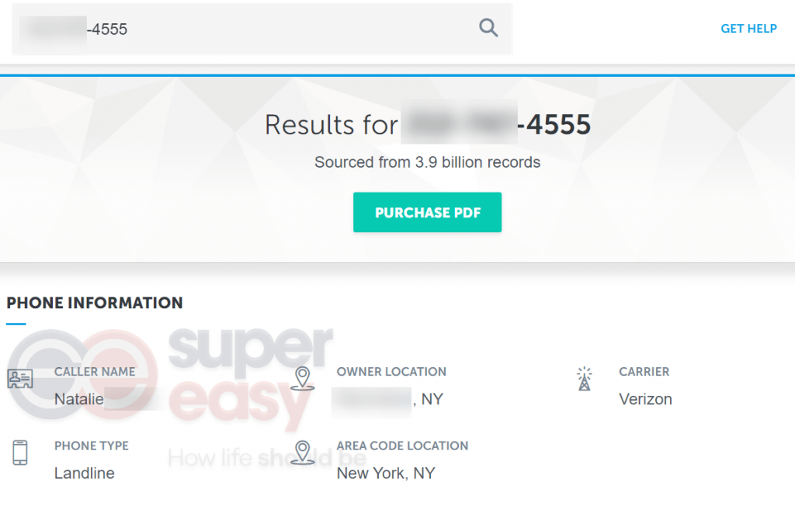The image size is (795, 510).
Task: Select the smartphone icon beside Phone Type
Action: (20, 453)
